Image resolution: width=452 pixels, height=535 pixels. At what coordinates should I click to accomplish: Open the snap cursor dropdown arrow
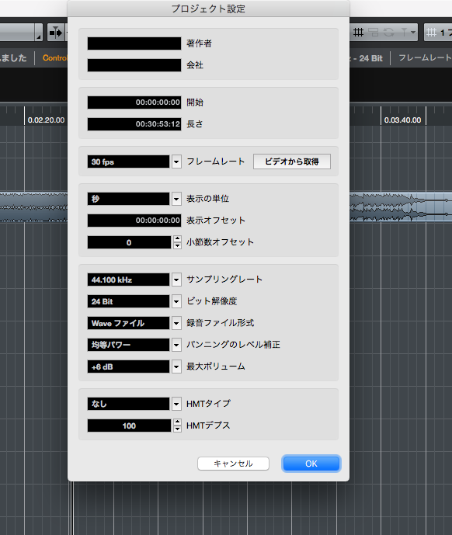point(413,33)
